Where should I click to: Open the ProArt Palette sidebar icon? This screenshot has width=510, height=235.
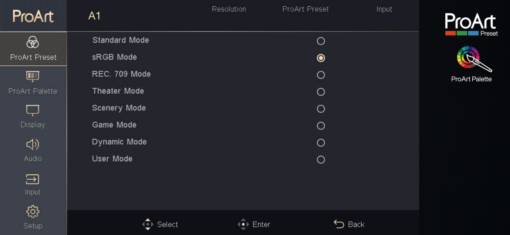[33, 76]
